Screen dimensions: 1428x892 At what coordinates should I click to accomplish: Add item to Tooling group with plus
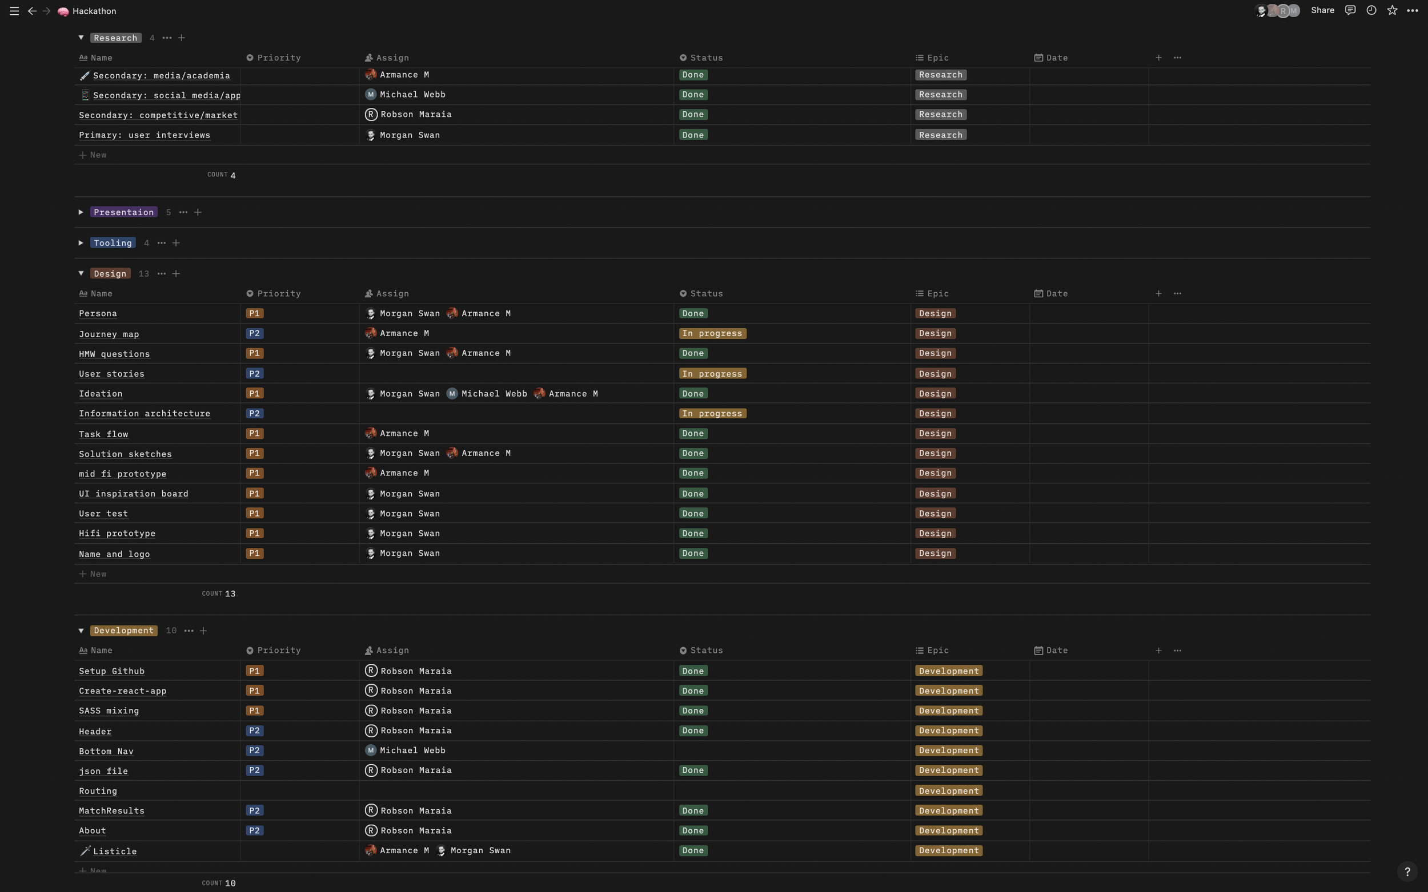(176, 243)
